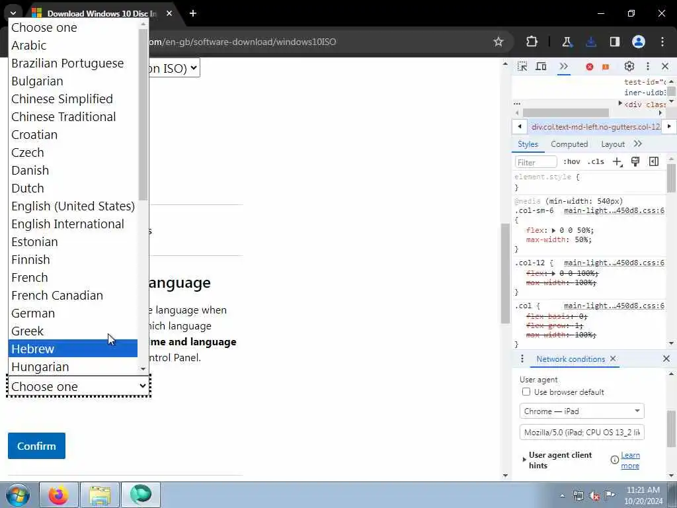The height and width of the screenshot is (508, 677).
Task: Open the Windows Start button
Action: [x=18, y=495]
